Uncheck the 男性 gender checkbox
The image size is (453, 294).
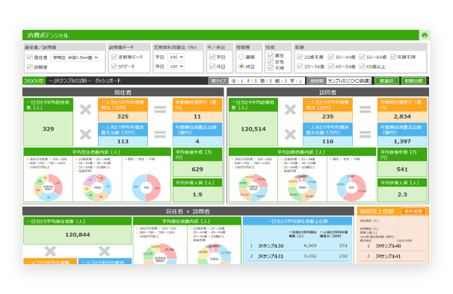coord(271,55)
